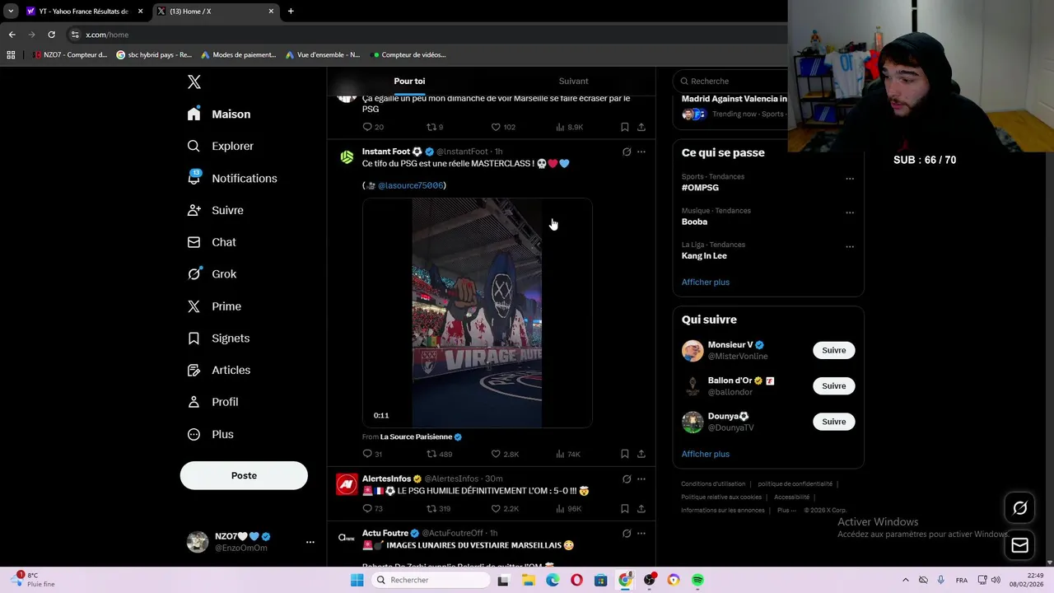Open floating Grok button at bottom right
This screenshot has width=1054, height=593.
click(1019, 508)
